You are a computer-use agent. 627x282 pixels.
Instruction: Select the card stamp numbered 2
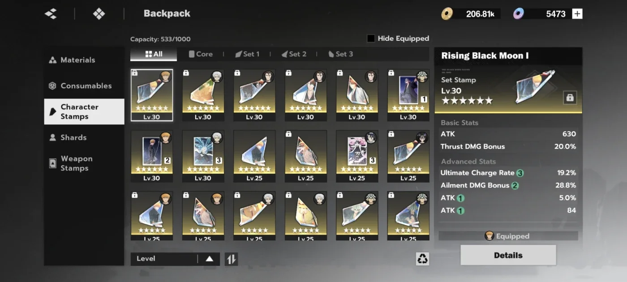[x=152, y=156]
